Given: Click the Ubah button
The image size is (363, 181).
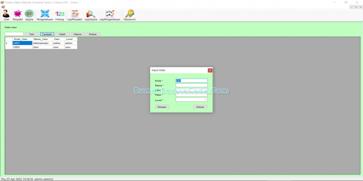Looking at the screenshot, I should tap(62, 34).
